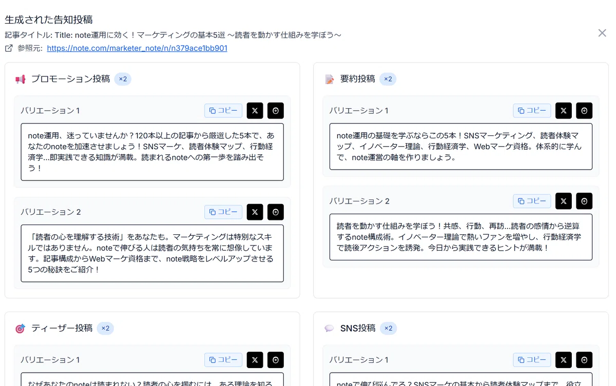Click the ×2 badge next to ティーザー投稿

point(105,328)
